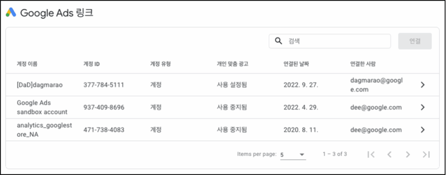Open details chevron for analytics_googlestore_NA row
Image resolution: width=446 pixels, height=175 pixels.
point(423,130)
